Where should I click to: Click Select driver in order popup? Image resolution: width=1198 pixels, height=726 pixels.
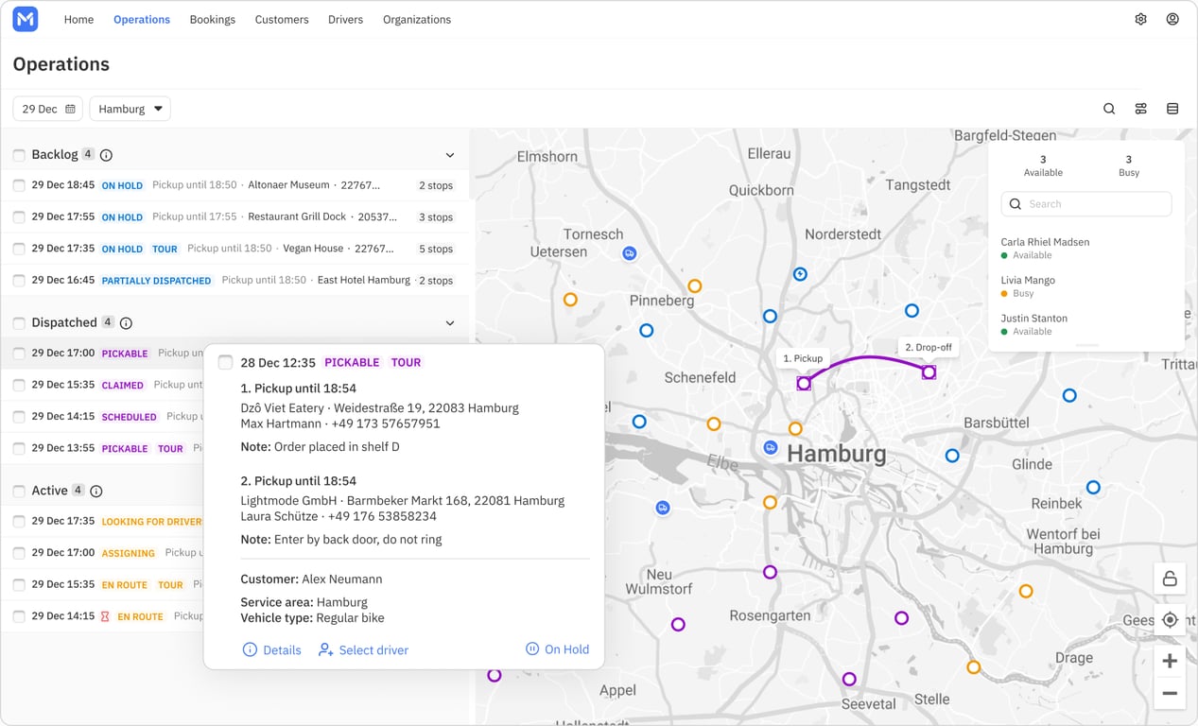[x=363, y=649]
